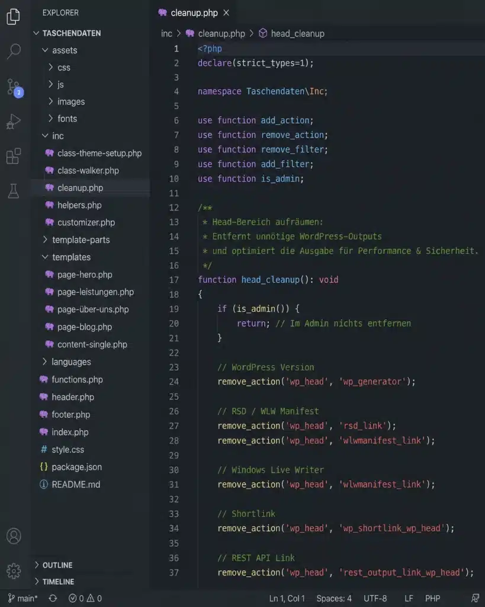Viewport: 485px width, 607px height.
Task: Click Ln 1, Col 1 in status bar
Action: pos(287,599)
